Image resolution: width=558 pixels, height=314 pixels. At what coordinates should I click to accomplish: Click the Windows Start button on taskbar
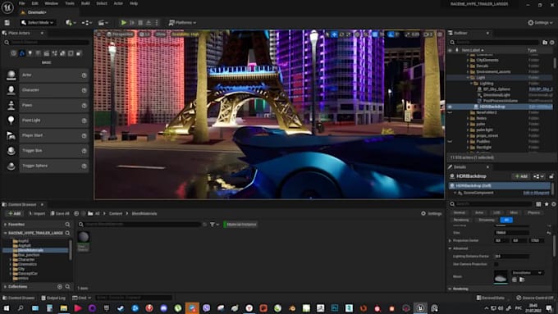[x=6, y=308]
